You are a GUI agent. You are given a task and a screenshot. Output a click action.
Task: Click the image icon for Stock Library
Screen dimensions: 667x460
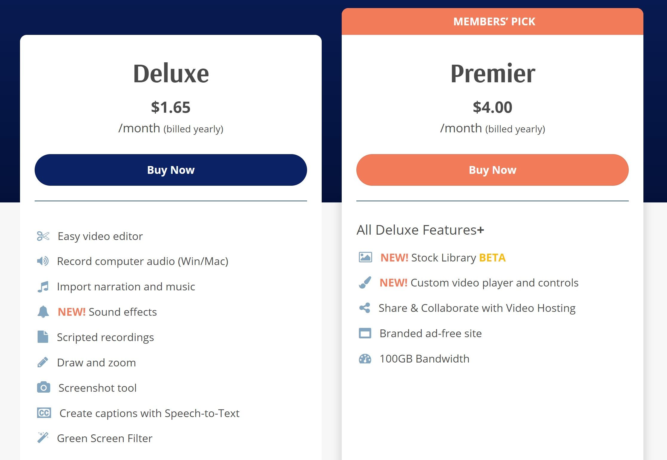pos(365,257)
